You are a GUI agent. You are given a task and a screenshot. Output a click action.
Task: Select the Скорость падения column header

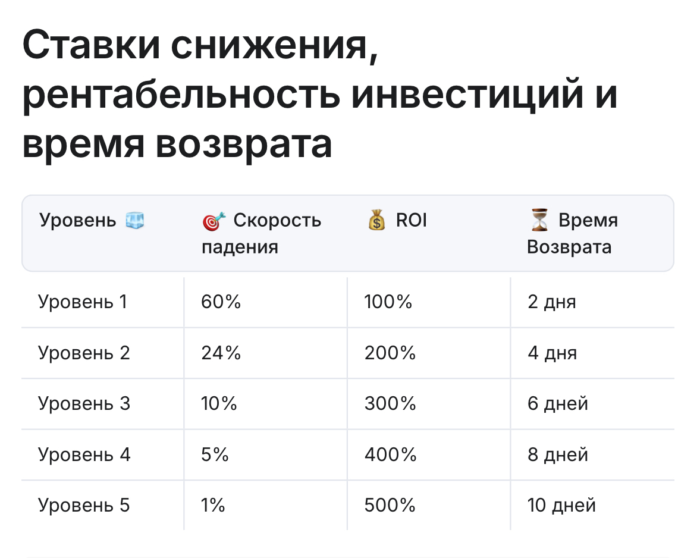point(261,234)
